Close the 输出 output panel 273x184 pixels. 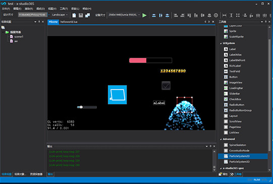(214, 146)
